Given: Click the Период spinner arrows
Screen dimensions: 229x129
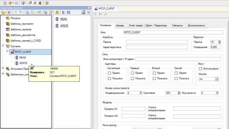Looking at the screenshot, I should (x=219, y=42).
